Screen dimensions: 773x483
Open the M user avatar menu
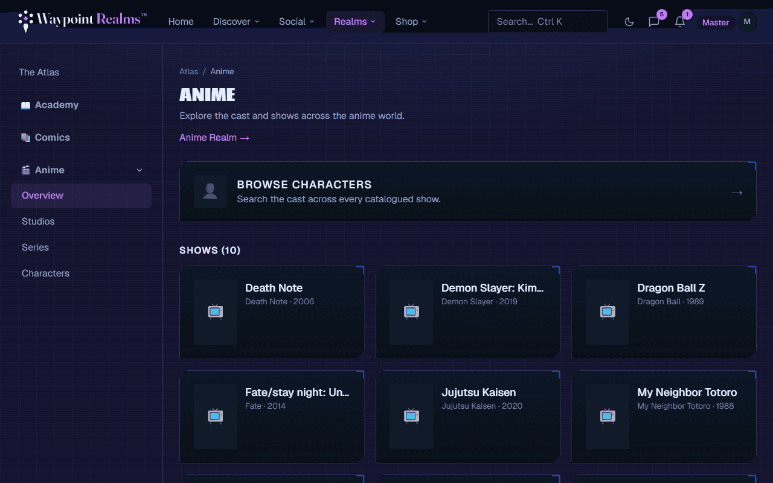(x=747, y=22)
